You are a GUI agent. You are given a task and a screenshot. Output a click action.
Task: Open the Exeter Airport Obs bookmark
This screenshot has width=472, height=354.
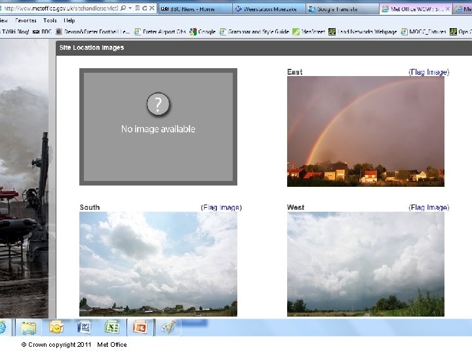point(160,31)
